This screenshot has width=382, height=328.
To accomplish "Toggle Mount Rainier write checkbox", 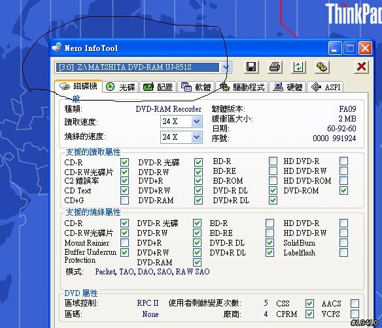I will 124,242.
